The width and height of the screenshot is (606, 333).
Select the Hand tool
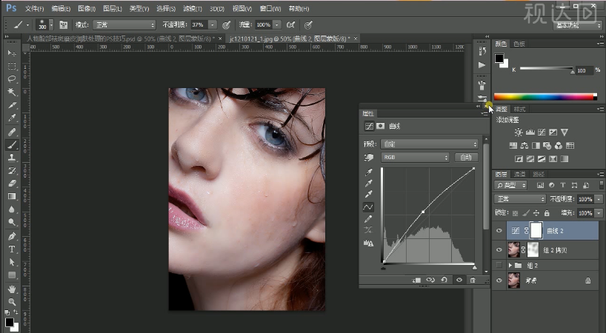click(12, 289)
